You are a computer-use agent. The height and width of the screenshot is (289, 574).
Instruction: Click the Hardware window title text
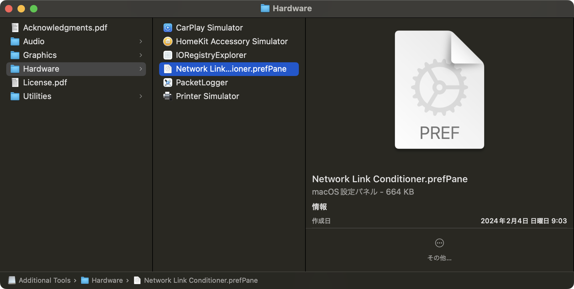tap(292, 8)
